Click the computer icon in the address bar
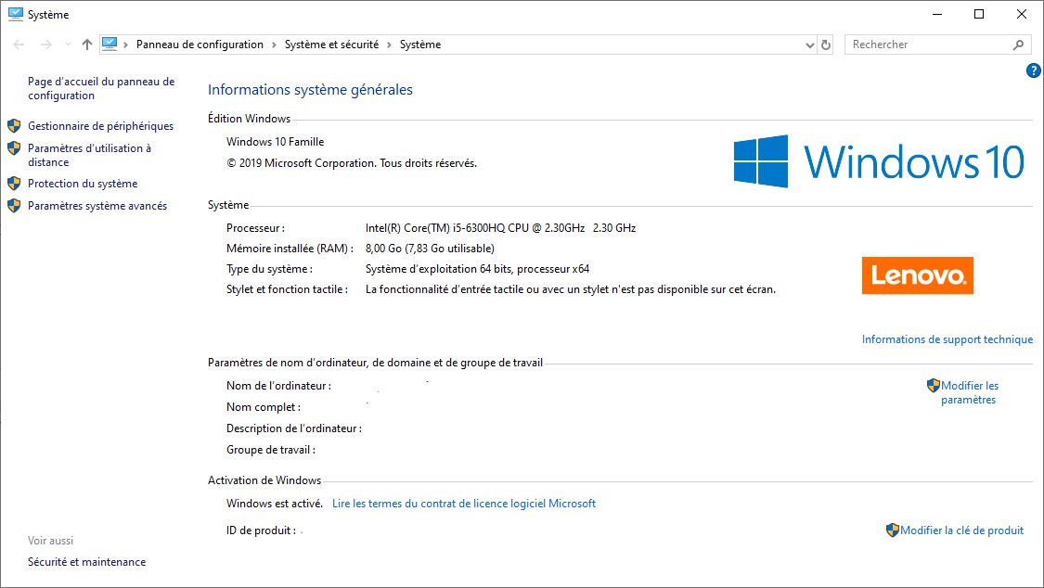This screenshot has height=588, width=1044. pyautogui.click(x=110, y=45)
